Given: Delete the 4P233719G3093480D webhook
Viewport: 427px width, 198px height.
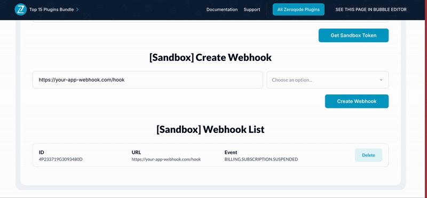Looking at the screenshot, I should (x=368, y=155).
